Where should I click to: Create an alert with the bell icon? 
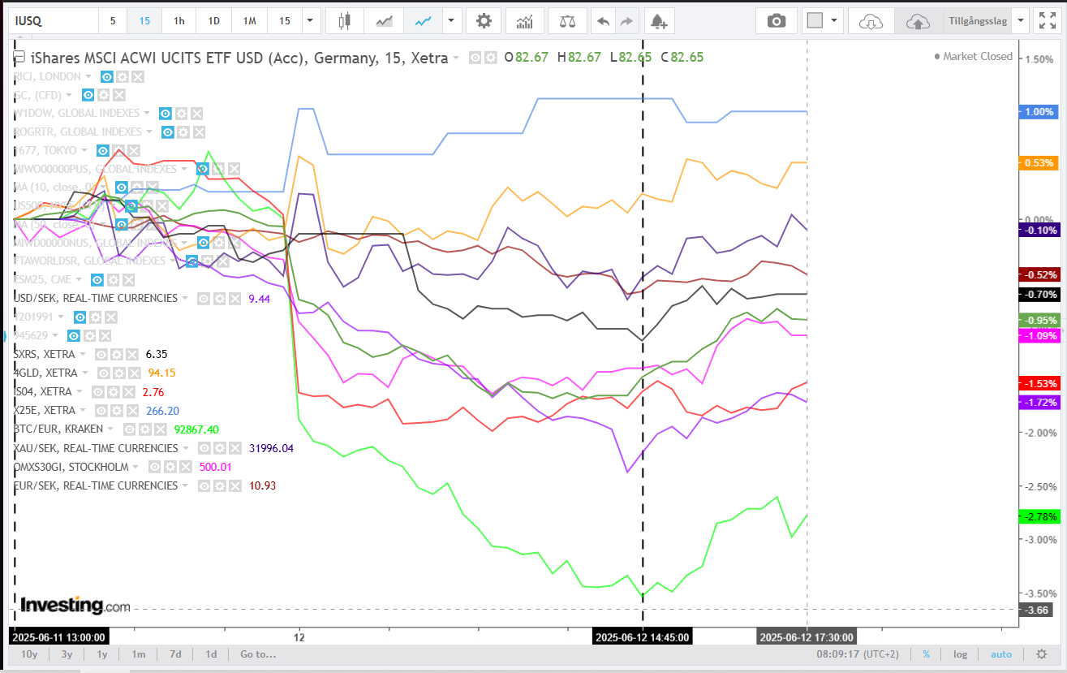(x=659, y=21)
